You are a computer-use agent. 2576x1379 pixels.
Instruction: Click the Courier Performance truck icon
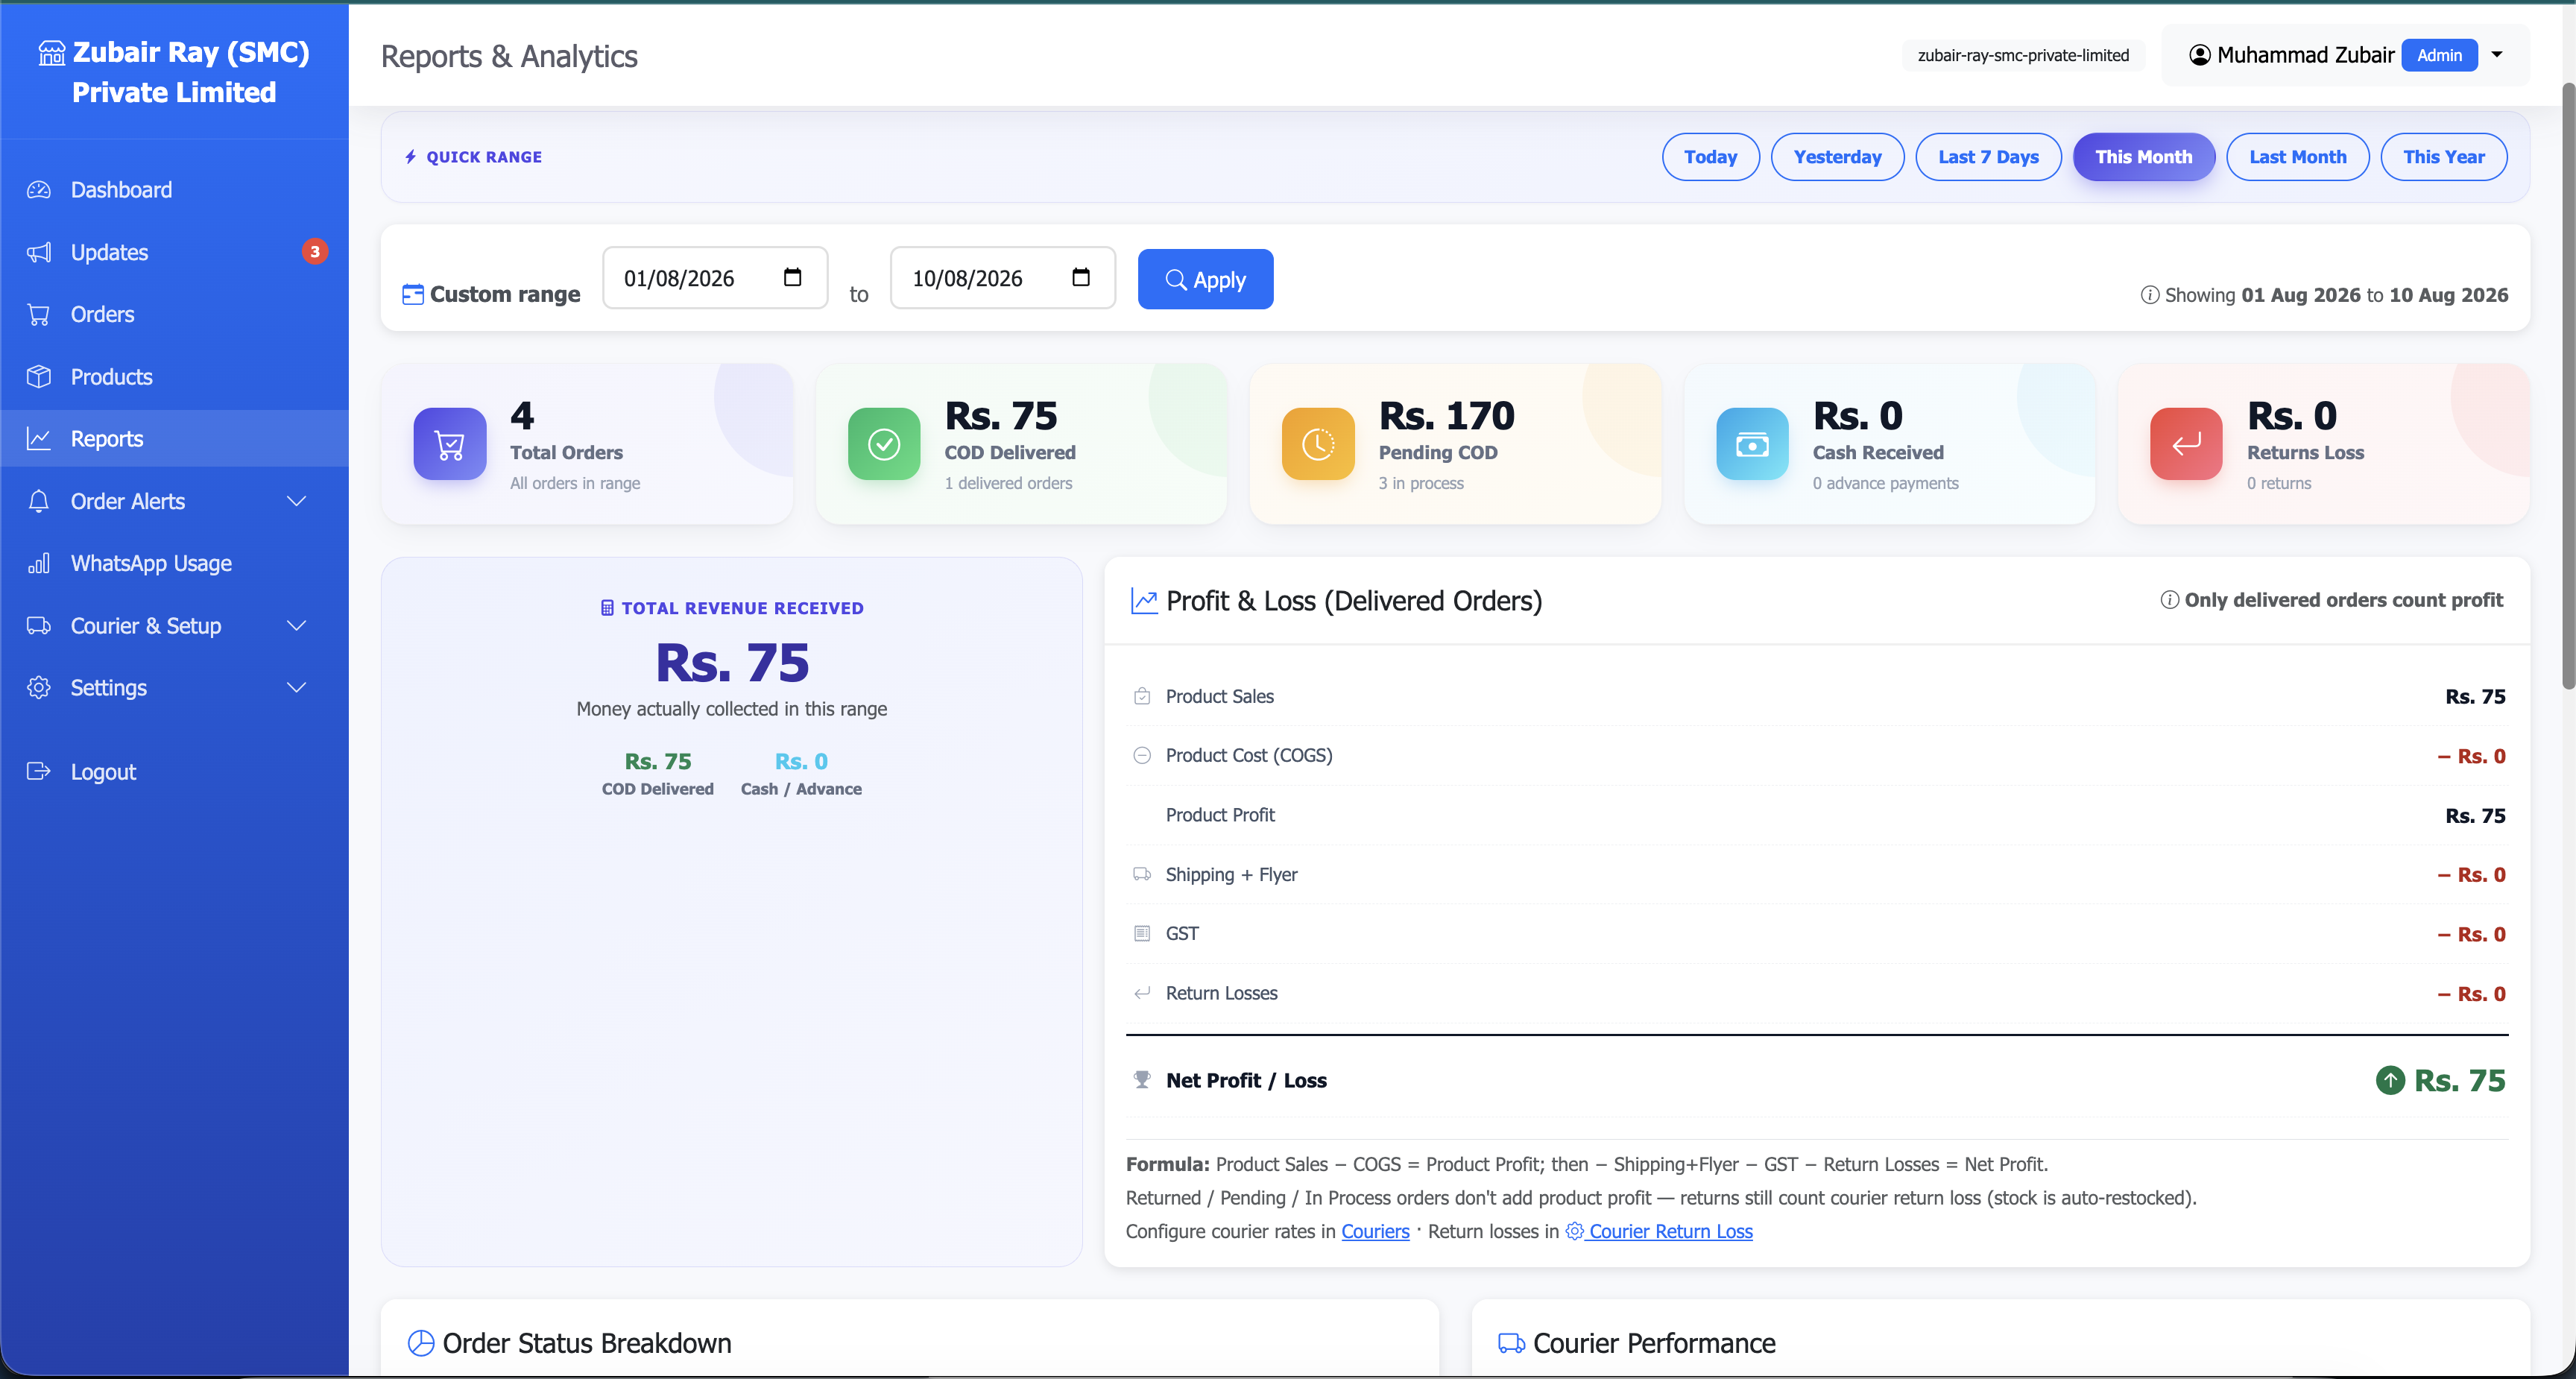(1511, 1343)
